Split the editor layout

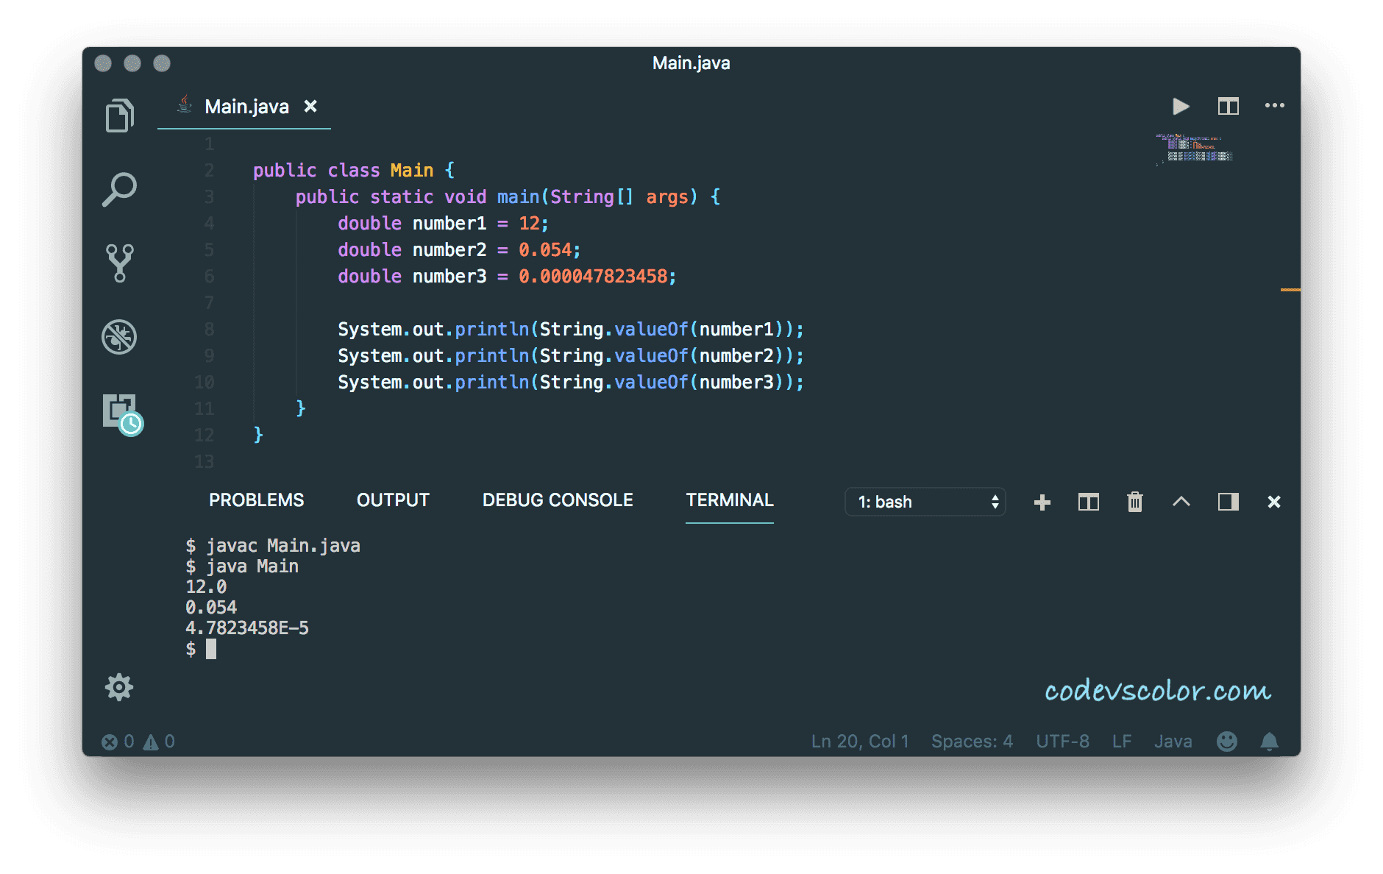pyautogui.click(x=1228, y=107)
